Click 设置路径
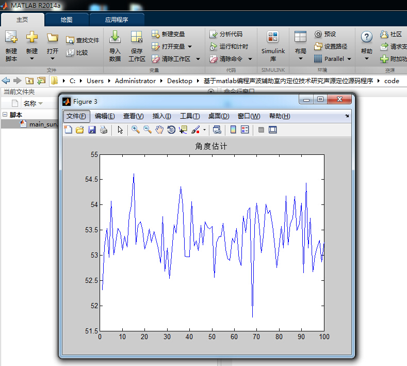This screenshot has width=407, height=366. 331,46
